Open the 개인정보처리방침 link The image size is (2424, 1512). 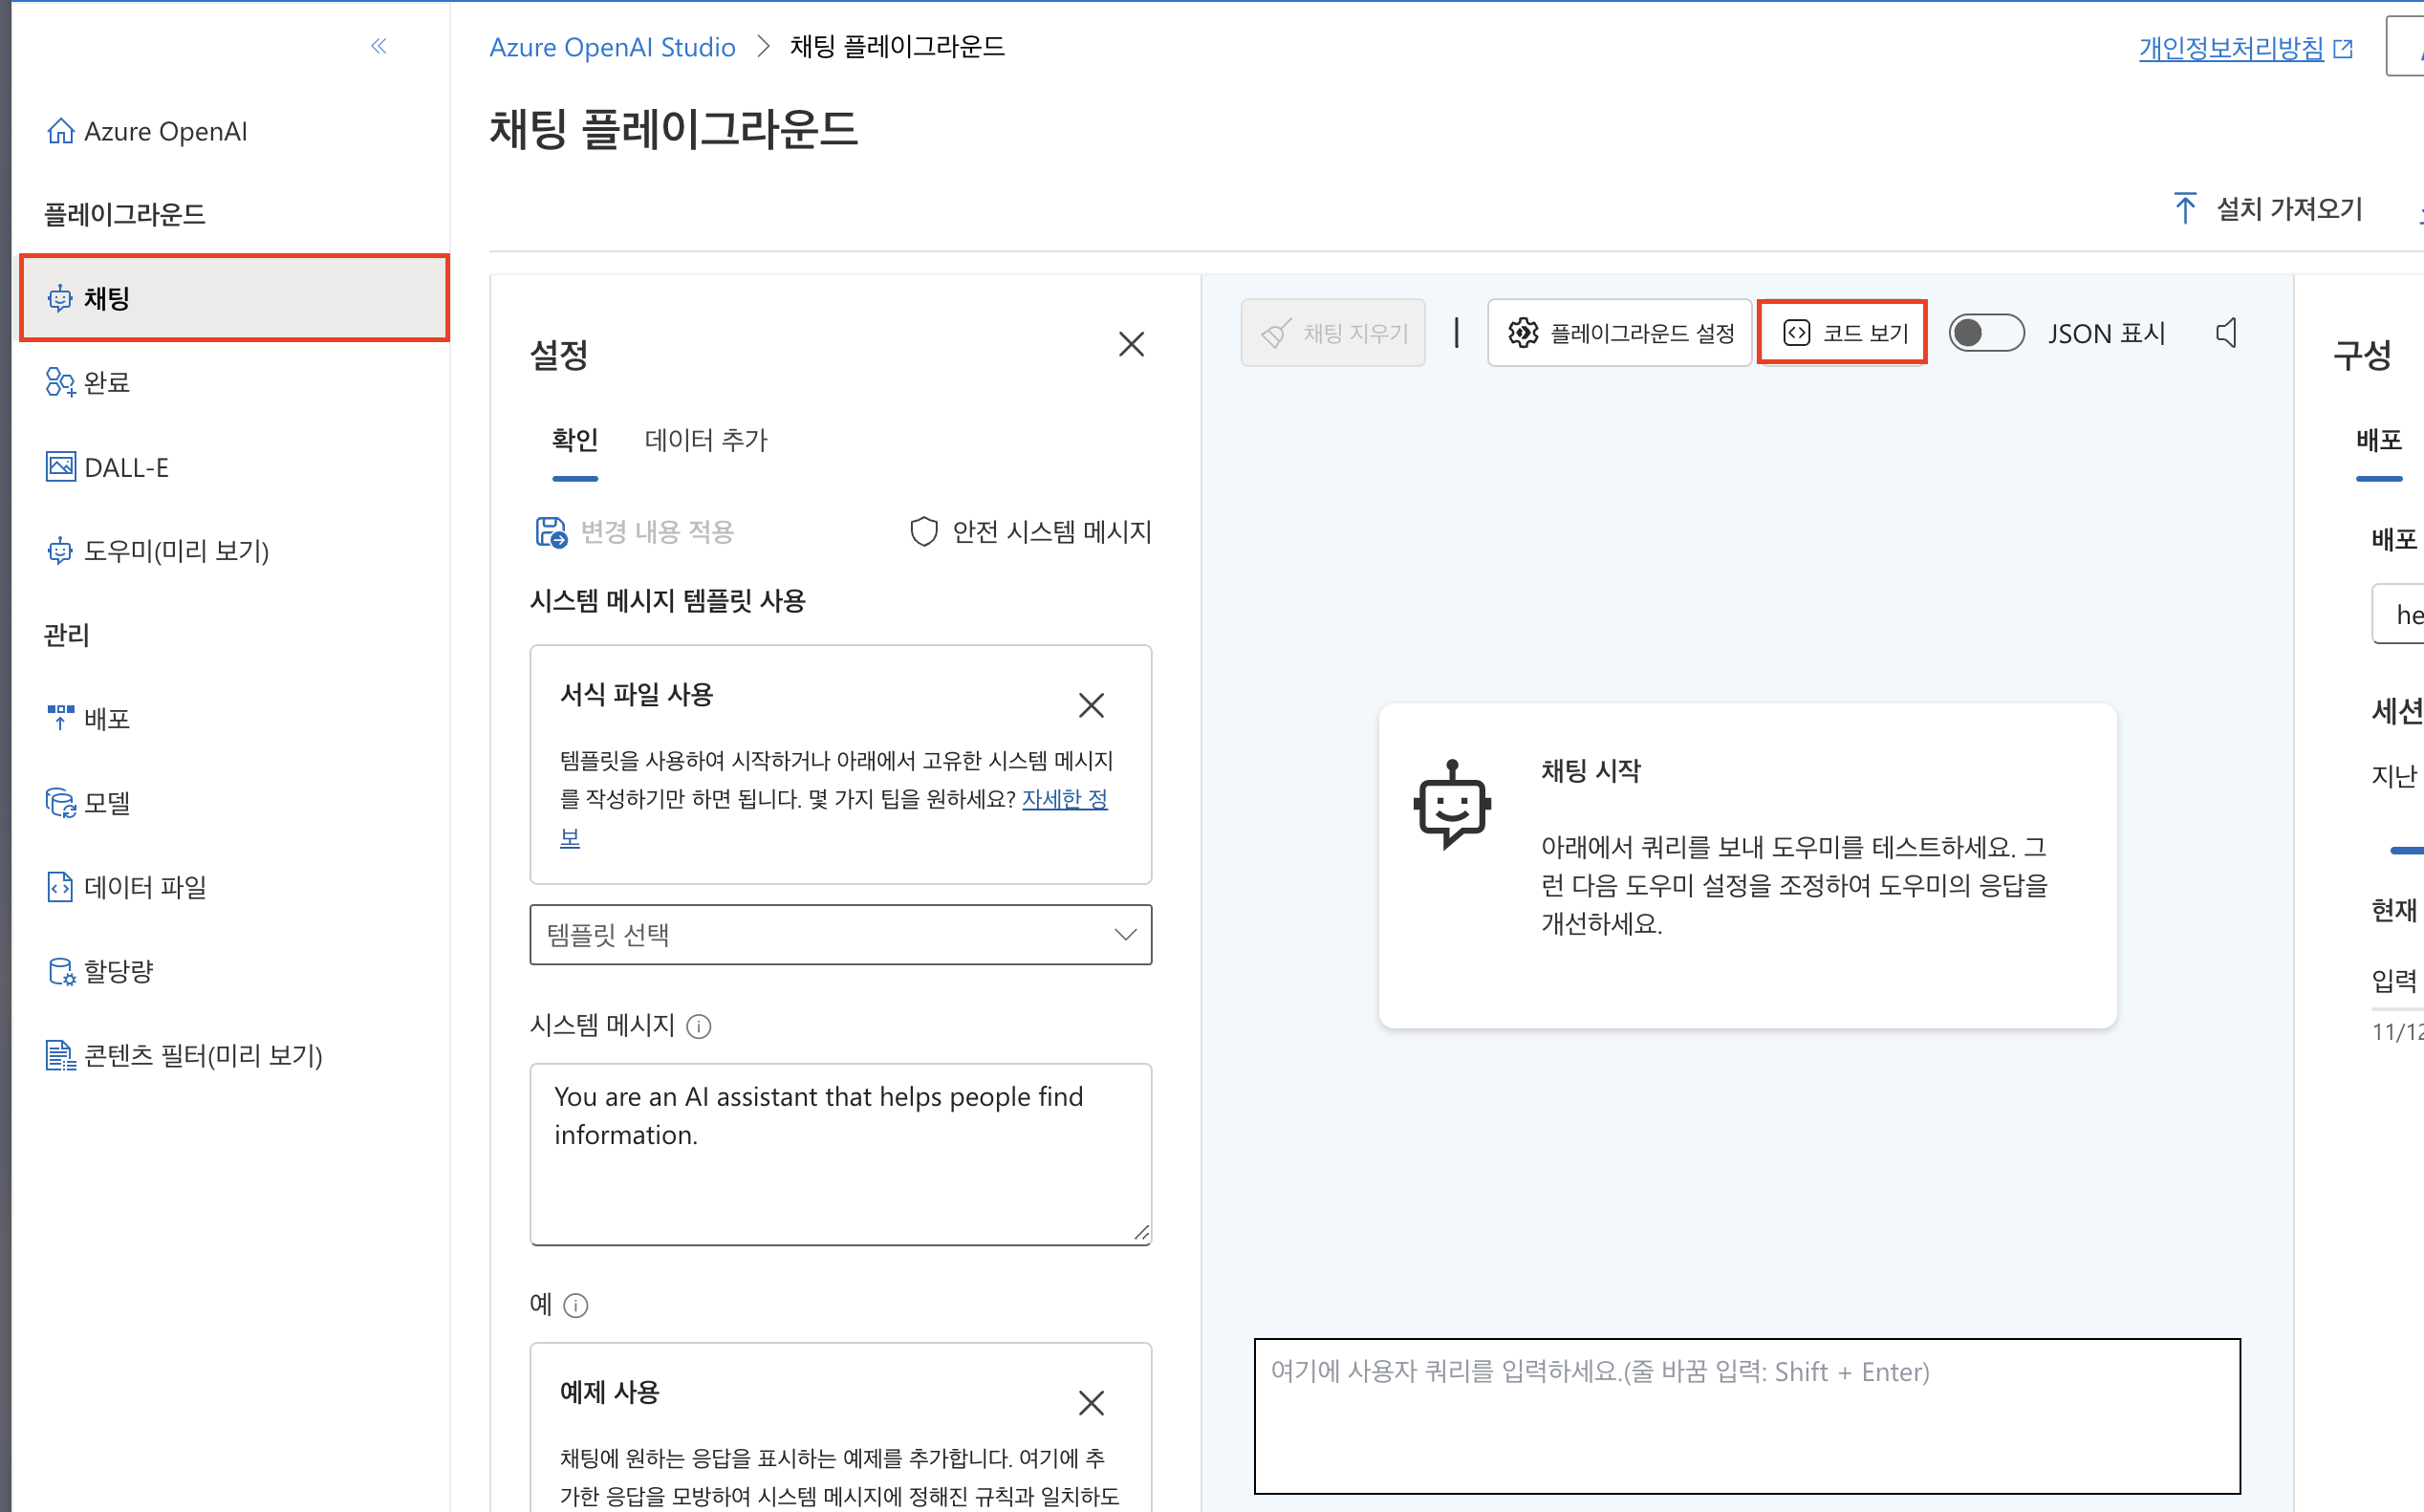pyautogui.click(x=2231, y=47)
